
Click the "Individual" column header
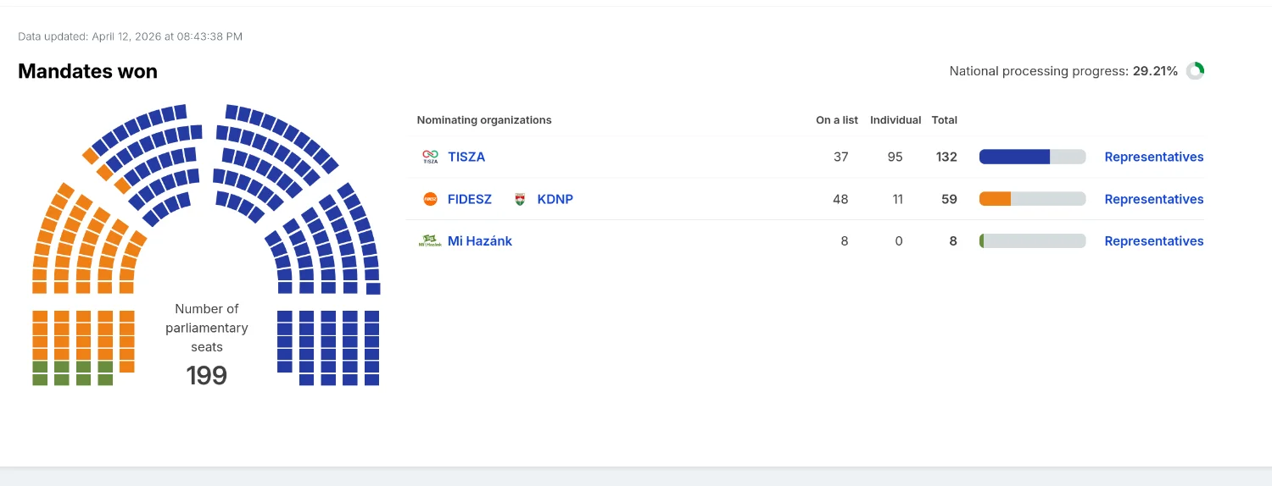tap(895, 120)
